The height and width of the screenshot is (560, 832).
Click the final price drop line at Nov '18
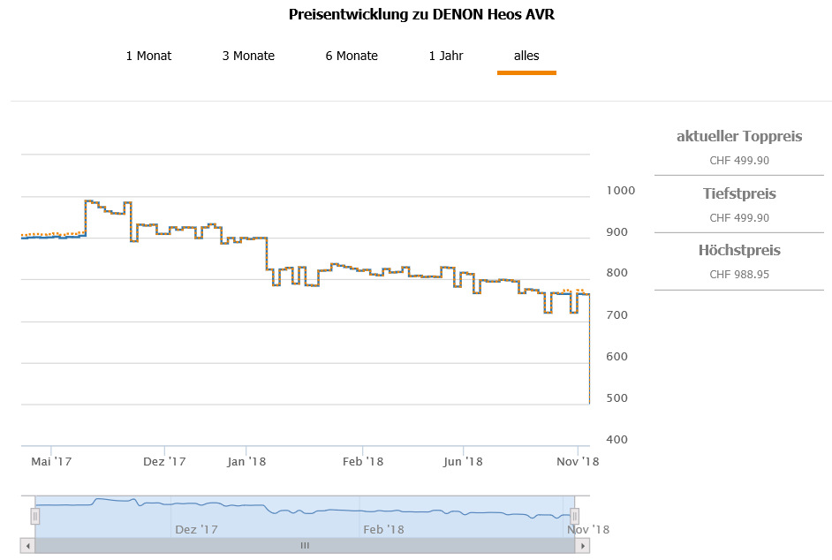click(x=589, y=349)
